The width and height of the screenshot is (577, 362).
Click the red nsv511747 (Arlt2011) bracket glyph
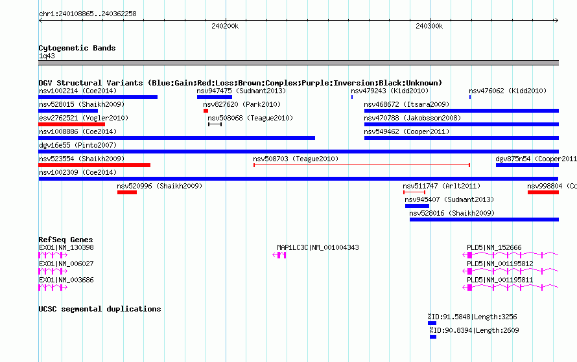point(414,192)
